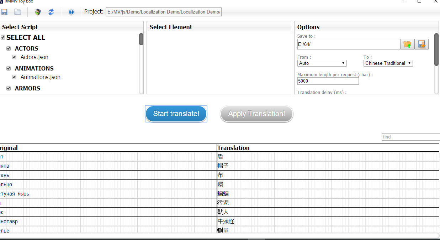Uncheck the ACTORS group checkbox
Viewport: 440px width, 240px height.
click(9, 48)
